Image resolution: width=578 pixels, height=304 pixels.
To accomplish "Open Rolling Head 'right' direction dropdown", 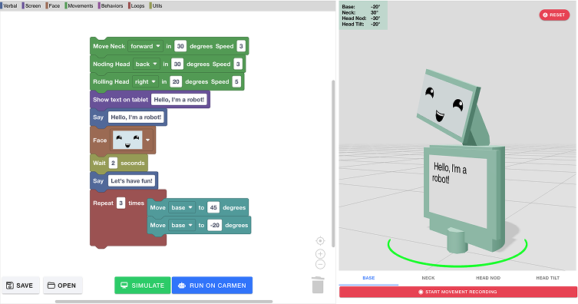I will coord(145,81).
